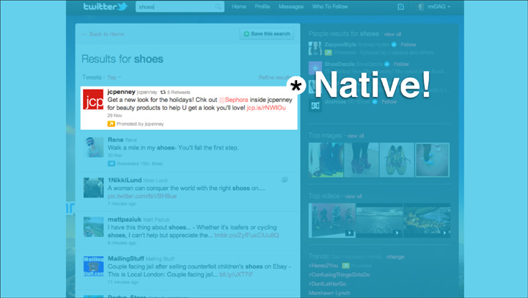Open second top image thumbnail
528x298 pixels.
362,160
